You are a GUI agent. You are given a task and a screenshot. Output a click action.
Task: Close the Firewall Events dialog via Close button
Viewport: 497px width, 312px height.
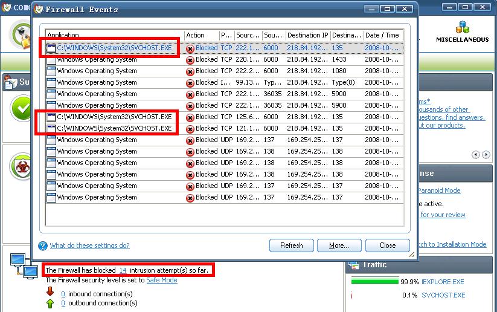(x=387, y=245)
